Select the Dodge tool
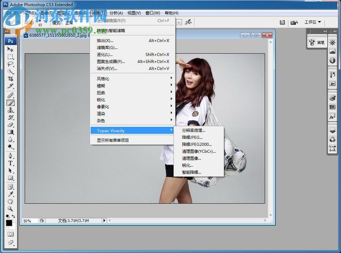This screenshot has width=341, height=253. [x=11, y=146]
